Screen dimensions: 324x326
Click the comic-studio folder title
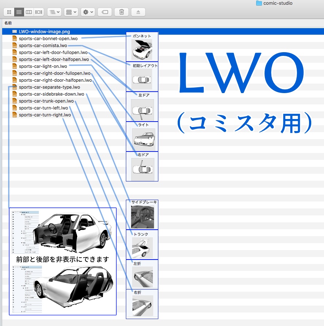pyautogui.click(x=278, y=3)
